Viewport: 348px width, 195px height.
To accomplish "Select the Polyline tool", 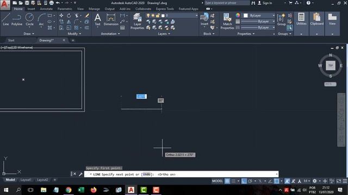I will pyautogui.click(x=17, y=19).
